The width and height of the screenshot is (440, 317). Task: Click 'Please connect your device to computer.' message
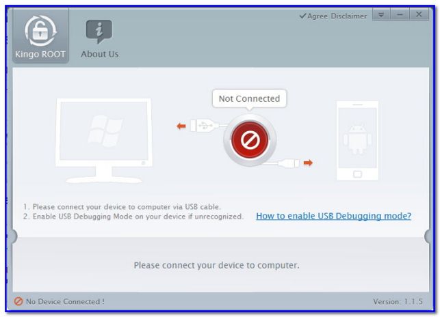click(x=217, y=265)
